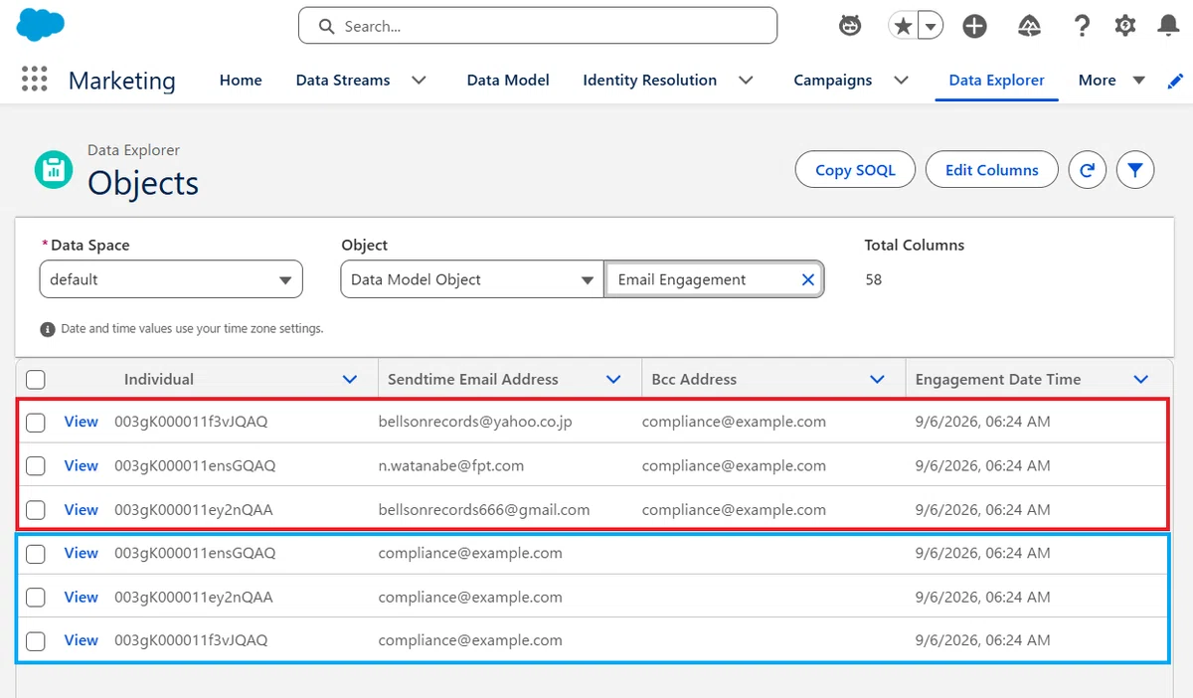Click the Favorites star icon
Image resolution: width=1193 pixels, height=698 pixels.
[903, 27]
